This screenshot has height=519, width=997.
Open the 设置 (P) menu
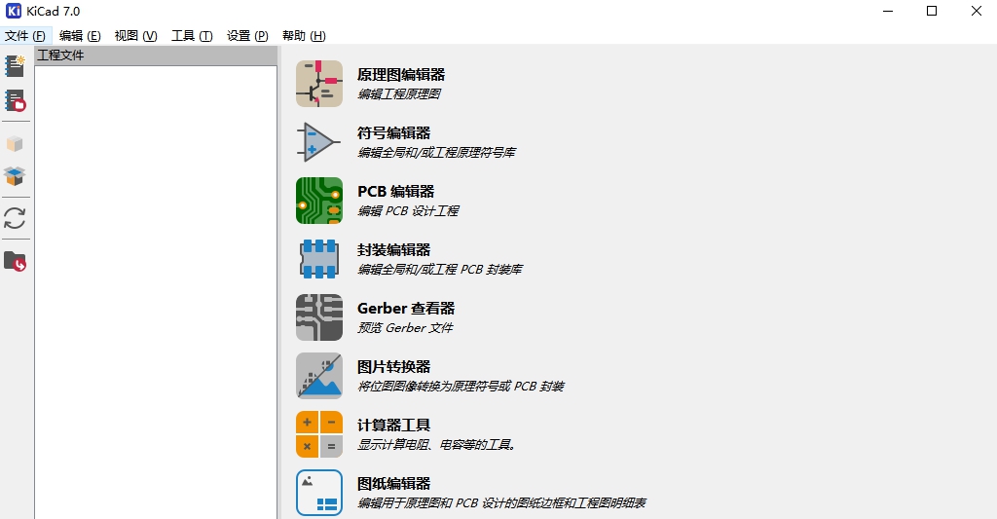tap(247, 36)
